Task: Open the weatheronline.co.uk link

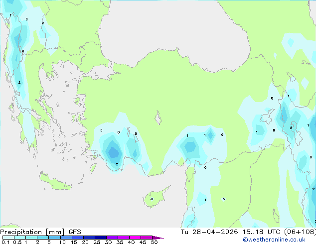Action: pos(274,240)
